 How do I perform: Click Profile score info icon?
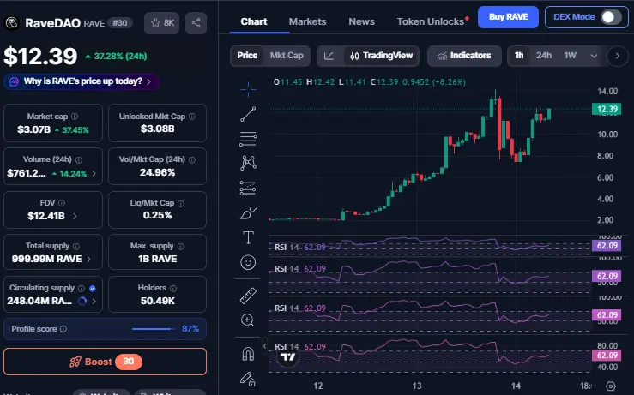coord(63,329)
